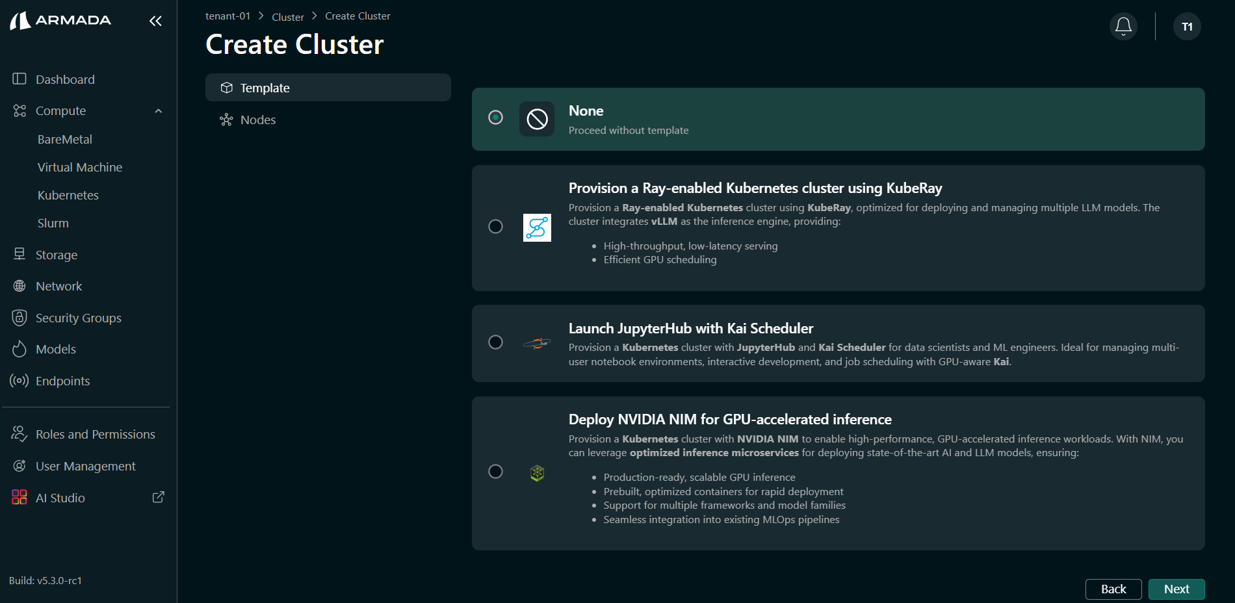1235x603 pixels.
Task: Click the Build: v5.3.0-rc1 text
Action: 45,581
